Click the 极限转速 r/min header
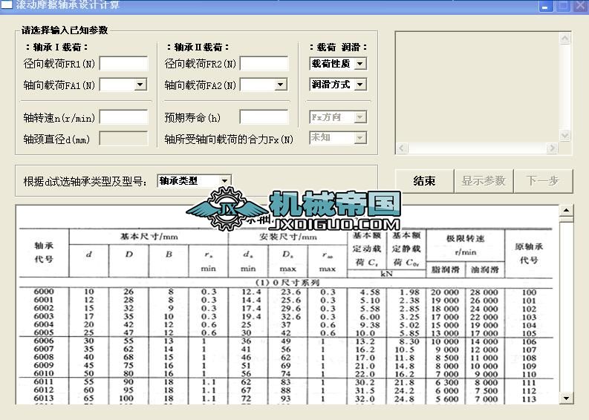 pyautogui.click(x=466, y=245)
